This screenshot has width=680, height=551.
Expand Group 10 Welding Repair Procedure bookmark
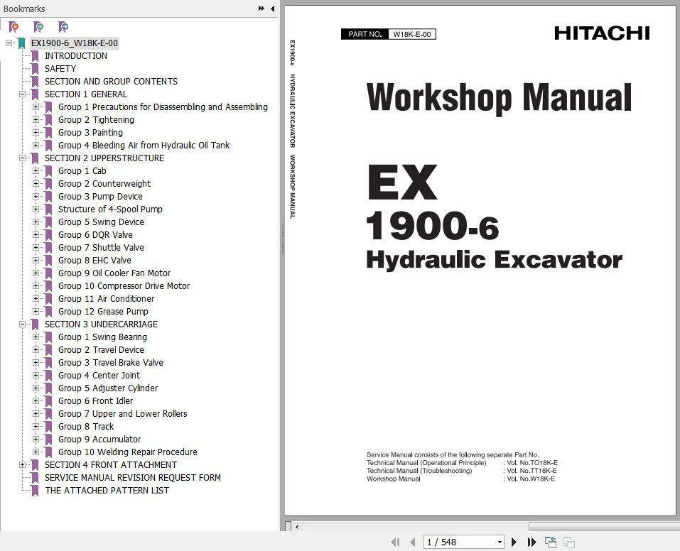(36, 452)
